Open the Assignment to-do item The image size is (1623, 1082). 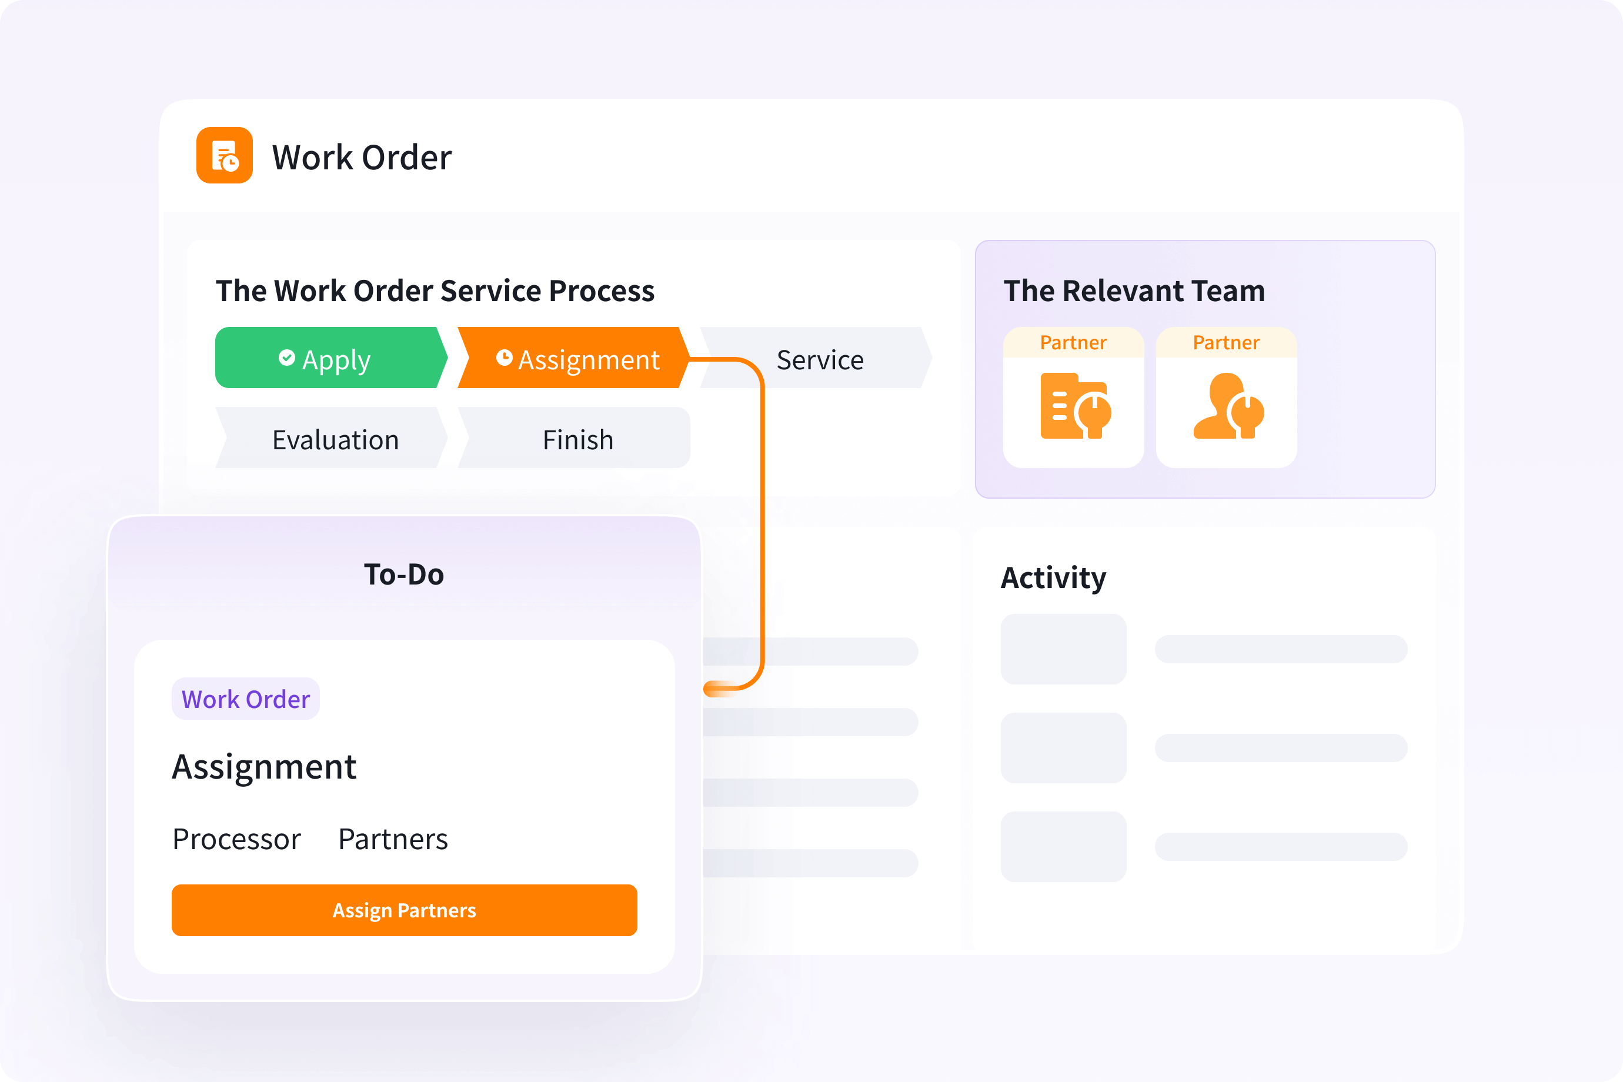click(265, 766)
